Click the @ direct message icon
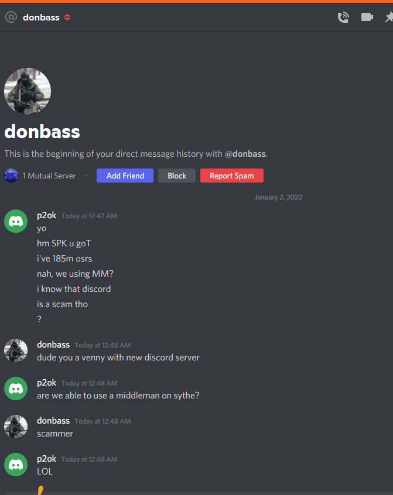This screenshot has height=495, width=393. [11, 17]
